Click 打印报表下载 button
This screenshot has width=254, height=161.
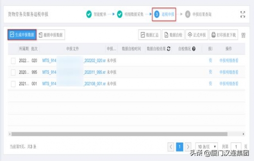tap(223, 35)
